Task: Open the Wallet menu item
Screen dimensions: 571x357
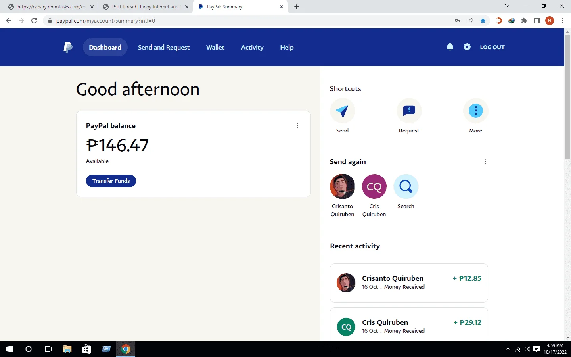Action: 215,47
